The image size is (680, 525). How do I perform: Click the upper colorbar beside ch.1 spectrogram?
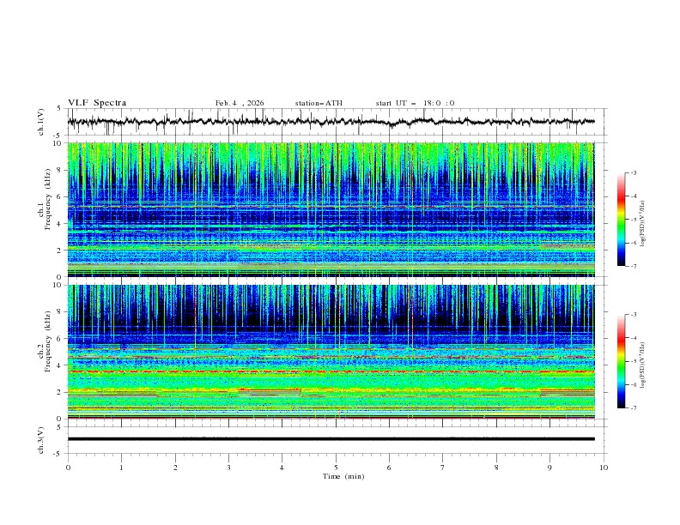pos(622,220)
